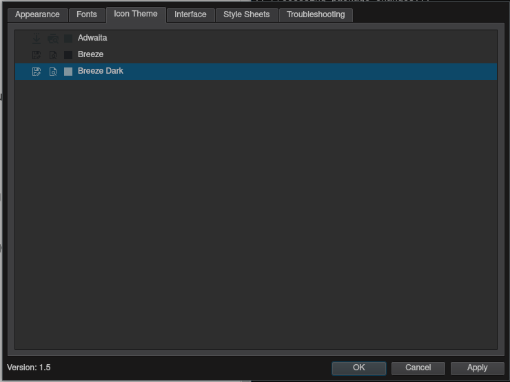Click the save-edit icon in Breeze row
The width and height of the screenshot is (510, 382).
click(37, 55)
